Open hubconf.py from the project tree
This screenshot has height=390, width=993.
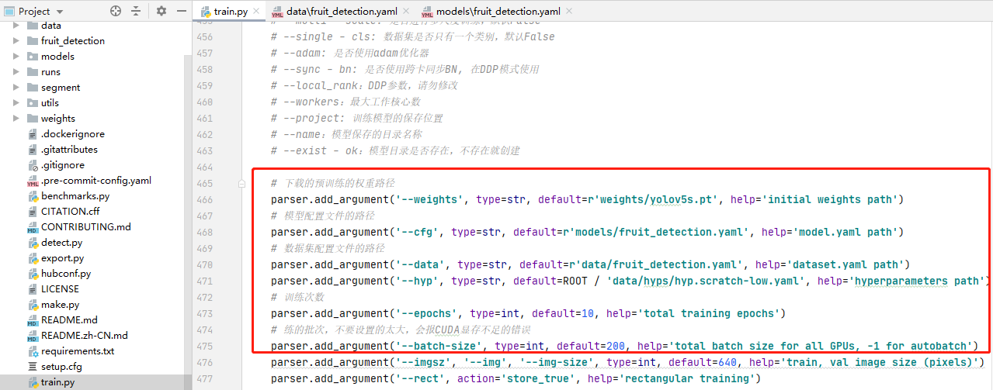[66, 273]
